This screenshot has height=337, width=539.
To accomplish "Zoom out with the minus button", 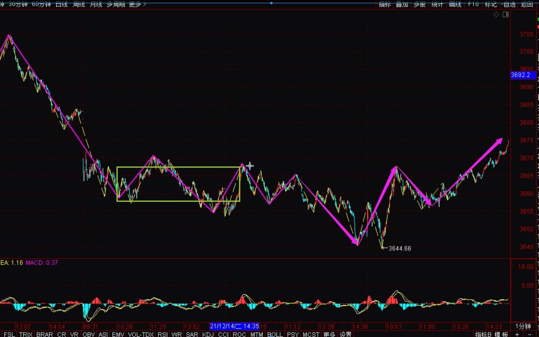I will point(530,334).
